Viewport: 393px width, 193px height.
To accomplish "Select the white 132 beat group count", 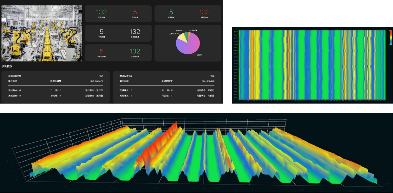I will click(x=135, y=32).
